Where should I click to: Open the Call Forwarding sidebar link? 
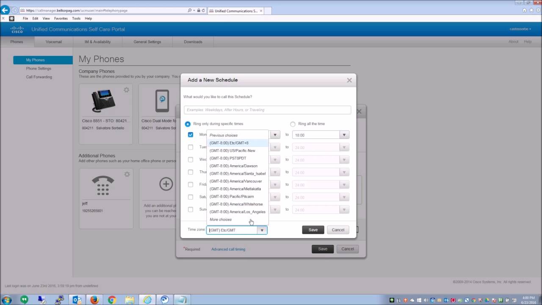(x=39, y=77)
